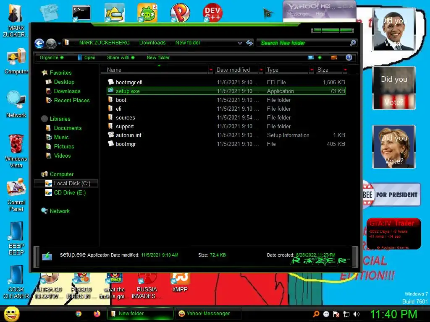
Task: Sort by Type column header
Action: click(287, 70)
